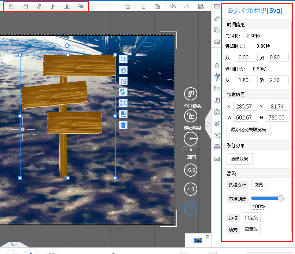The height and width of the screenshot is (254, 295).
Task: Open the Flash (f) tool in the sidebar
Action: click(217, 112)
